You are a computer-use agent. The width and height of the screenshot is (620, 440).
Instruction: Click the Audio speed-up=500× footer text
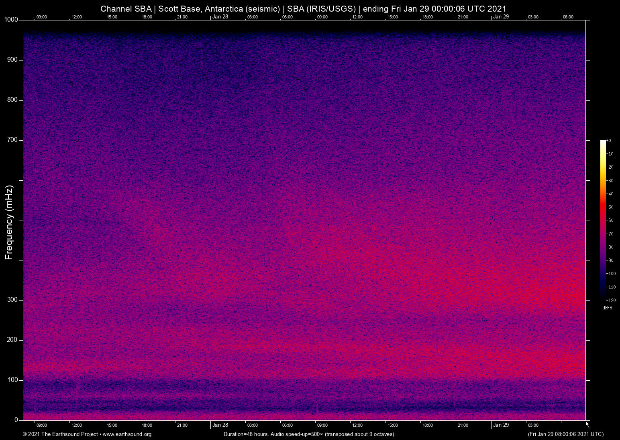[x=297, y=434]
